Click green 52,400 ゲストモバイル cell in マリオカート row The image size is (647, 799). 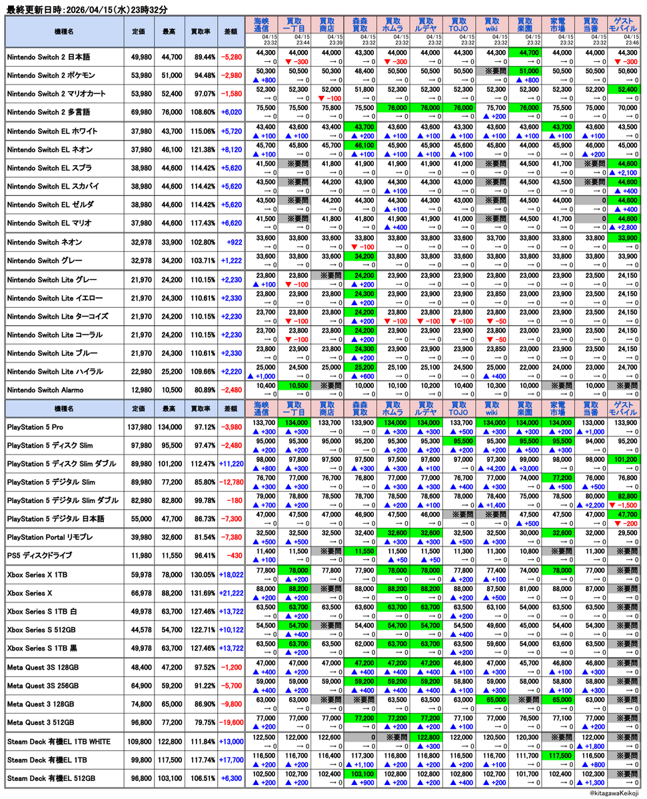pyautogui.click(x=624, y=89)
